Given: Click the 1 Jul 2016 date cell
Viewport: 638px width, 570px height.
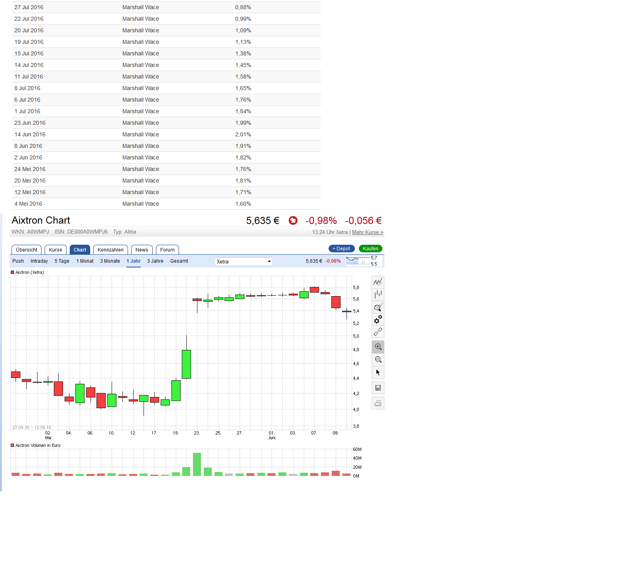Looking at the screenshot, I should point(27,111).
